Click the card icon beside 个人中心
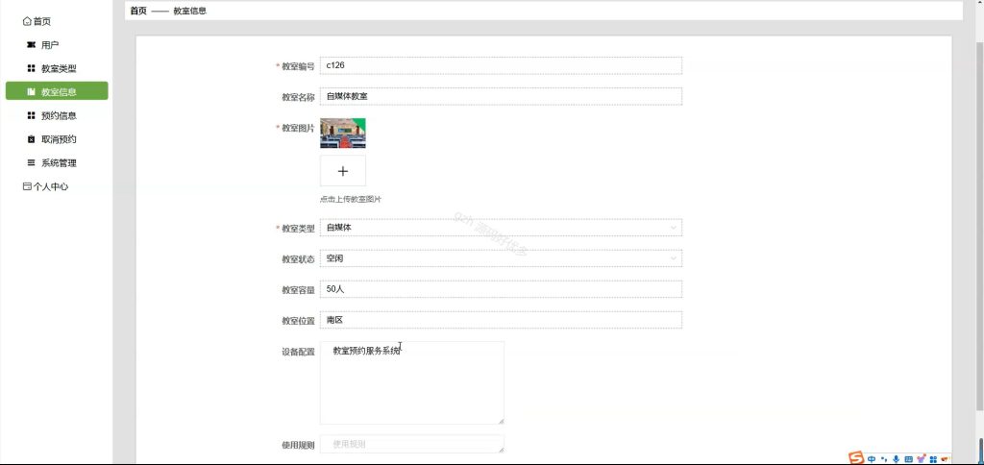Screen dimensions: 984x465 [26, 186]
